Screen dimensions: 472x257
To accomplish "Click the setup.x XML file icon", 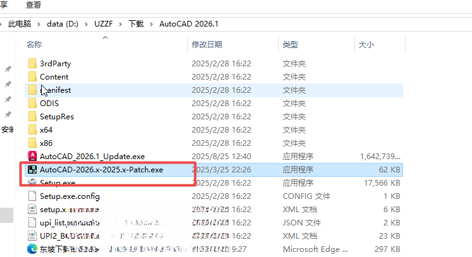I will [x=32, y=209].
